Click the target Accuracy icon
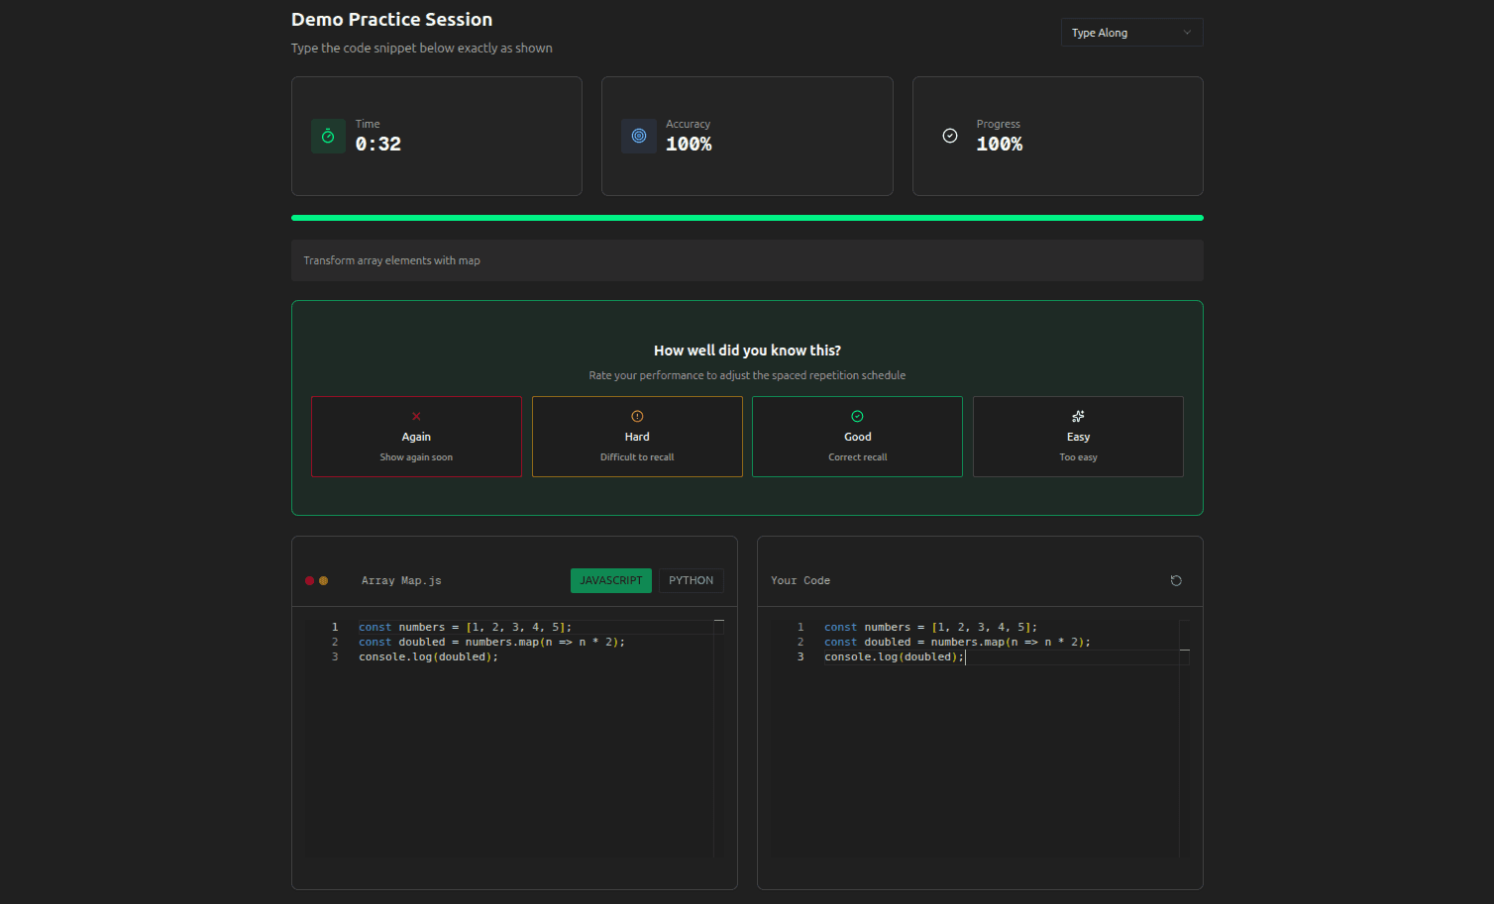Screen dimensions: 1494x904 click(x=639, y=137)
